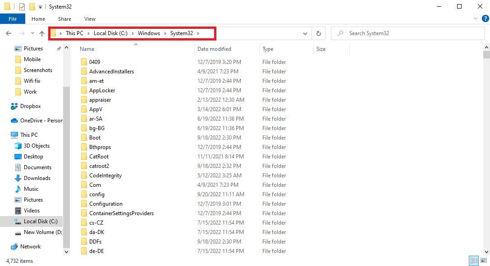Open the recent locations dropdown arrow
Image resolution: width=490 pixels, height=266 pixels.
32,33
